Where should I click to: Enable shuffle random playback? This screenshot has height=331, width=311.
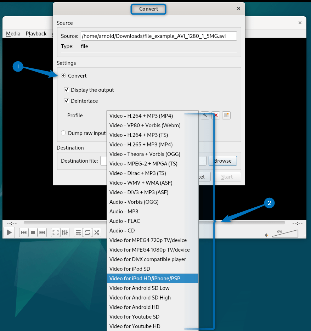pyautogui.click(x=97, y=232)
